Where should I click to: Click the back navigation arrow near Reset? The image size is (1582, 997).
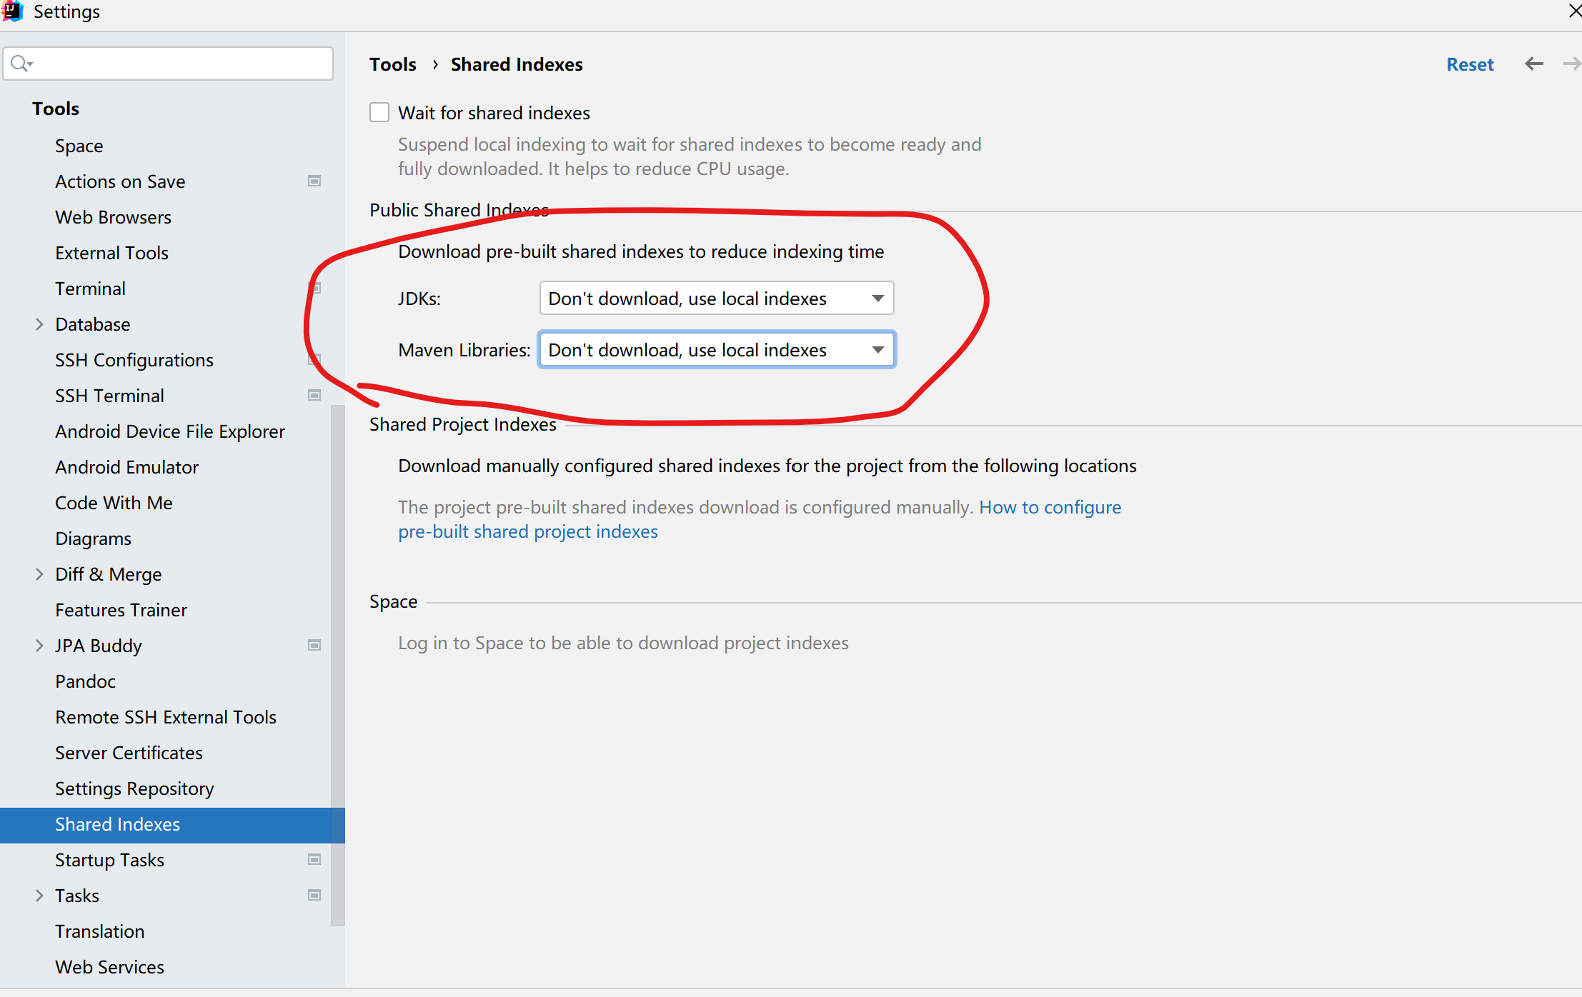point(1533,64)
